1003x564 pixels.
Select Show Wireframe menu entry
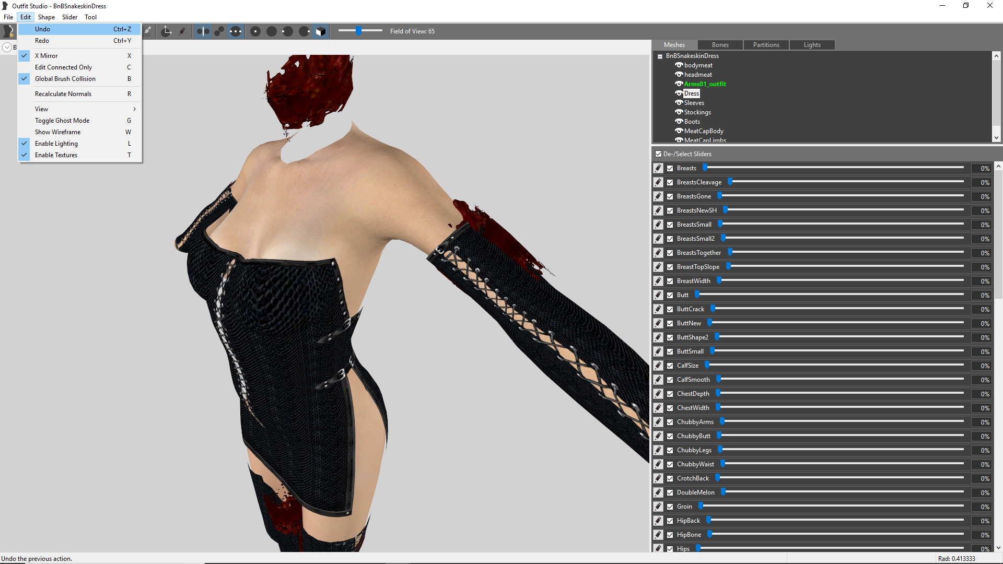[x=79, y=132]
